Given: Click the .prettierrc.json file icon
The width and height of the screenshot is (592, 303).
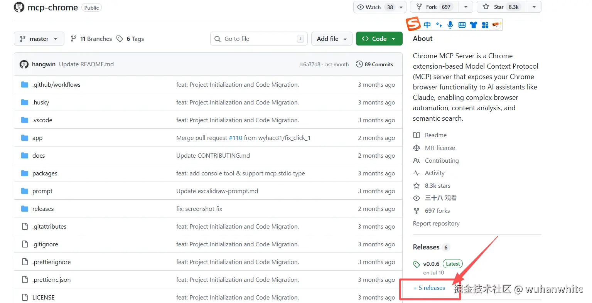Looking at the screenshot, I should coord(25,279).
